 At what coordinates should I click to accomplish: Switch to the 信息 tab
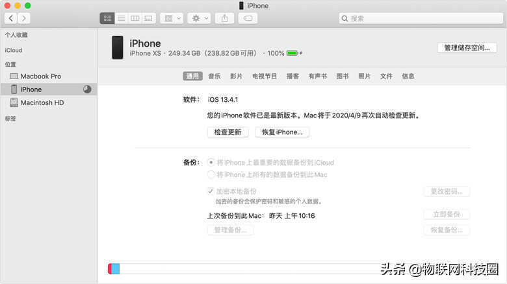[408, 76]
